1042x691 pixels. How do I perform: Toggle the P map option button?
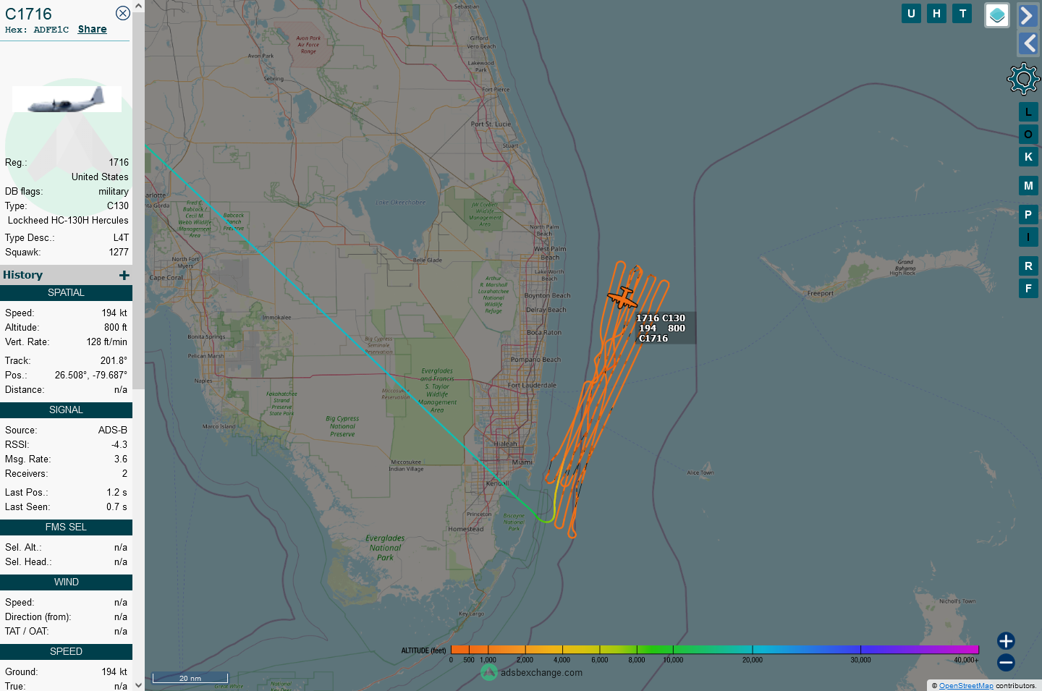pos(1028,215)
